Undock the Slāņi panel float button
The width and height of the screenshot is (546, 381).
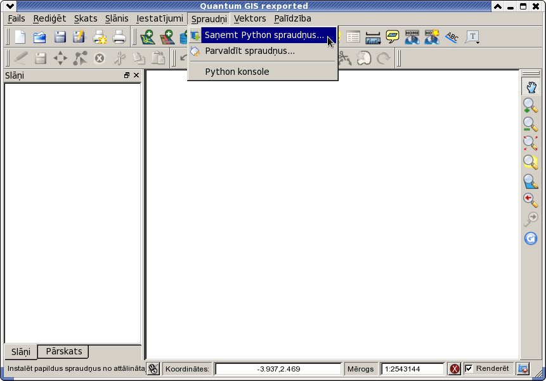pyautogui.click(x=127, y=75)
